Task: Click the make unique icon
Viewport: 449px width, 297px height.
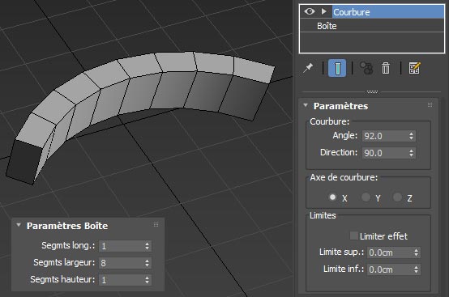Action: [x=366, y=68]
